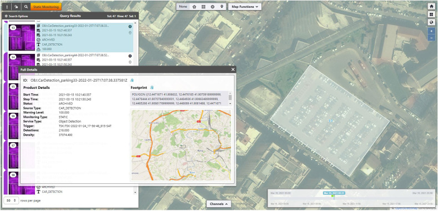The width and height of the screenshot is (438, 211).
Task: Open the three-dot menu in top toolbar
Action: (7, 7)
